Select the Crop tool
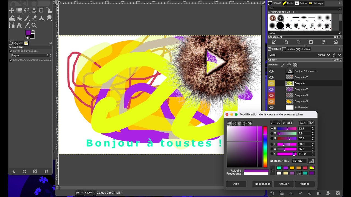Viewport: 351px width, 197px height. (41, 11)
